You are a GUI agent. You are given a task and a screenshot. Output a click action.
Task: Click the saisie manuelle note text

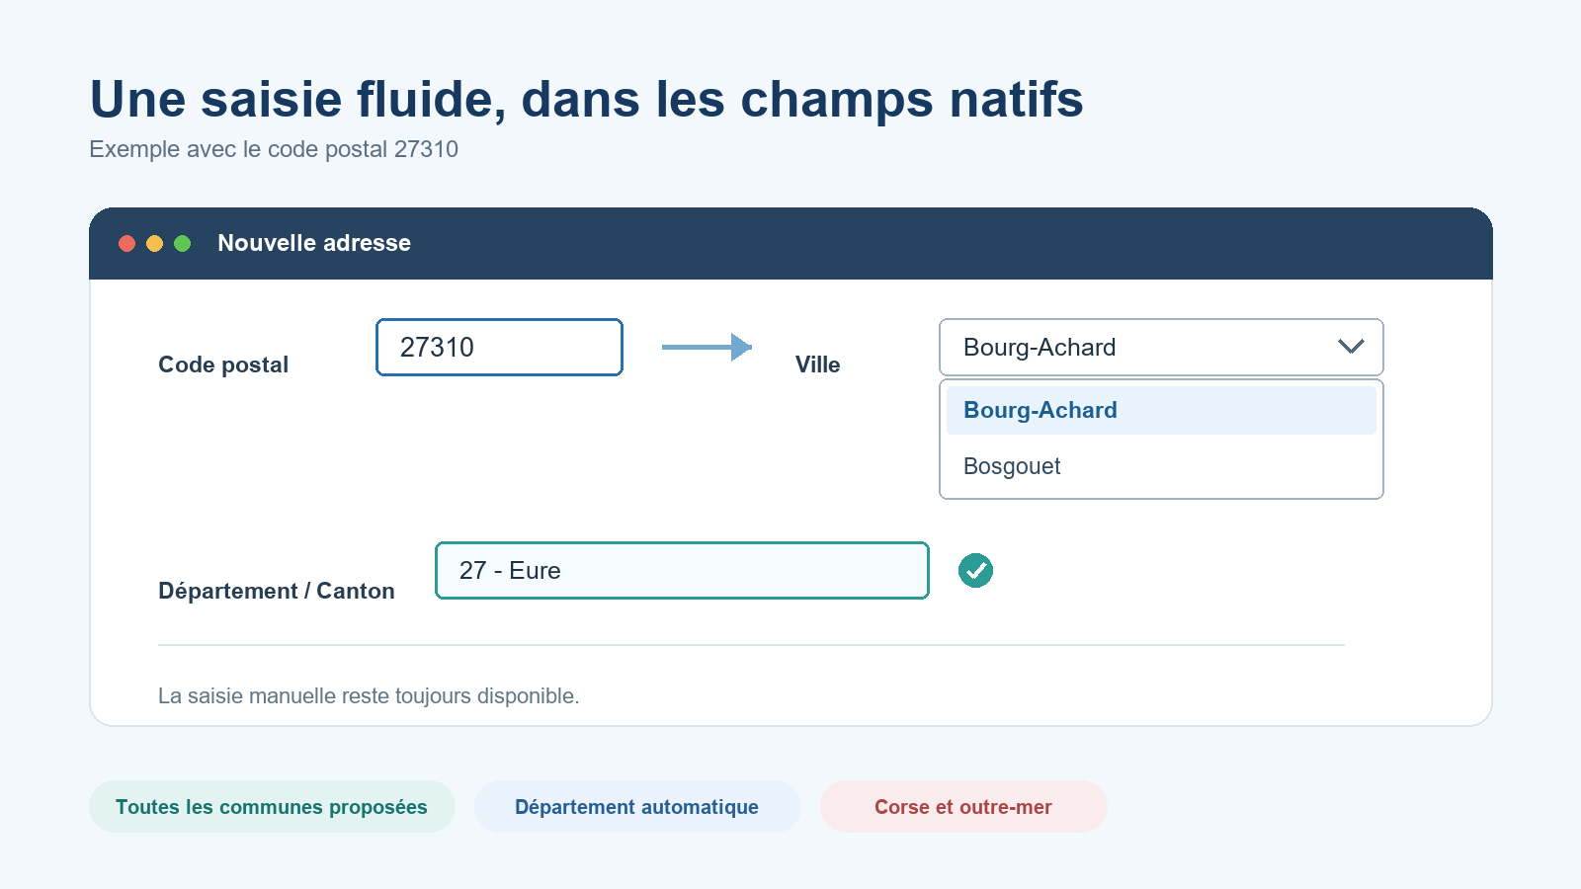tap(369, 695)
